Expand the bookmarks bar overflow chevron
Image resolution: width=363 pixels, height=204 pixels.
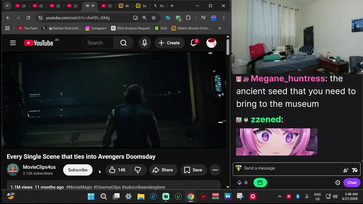(x=220, y=28)
